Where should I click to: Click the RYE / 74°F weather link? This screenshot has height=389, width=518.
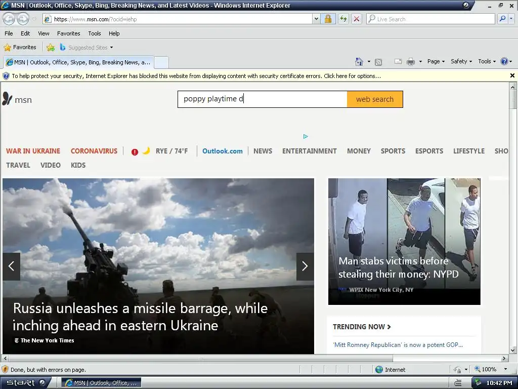point(171,151)
